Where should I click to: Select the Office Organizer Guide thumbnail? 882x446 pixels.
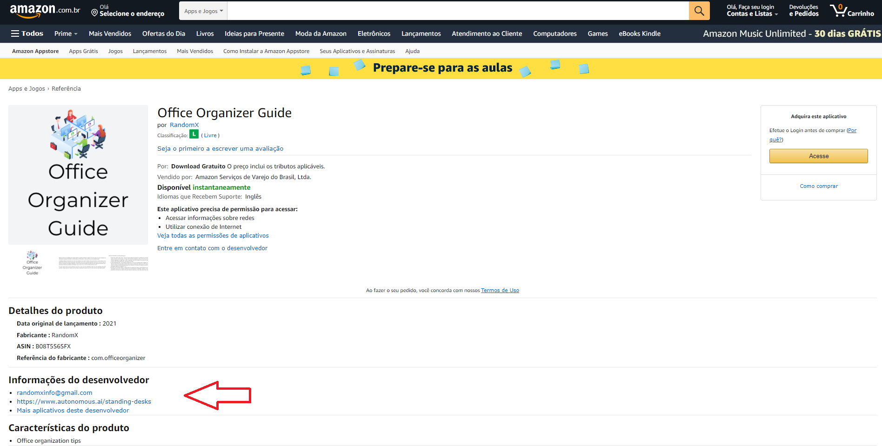coord(32,262)
